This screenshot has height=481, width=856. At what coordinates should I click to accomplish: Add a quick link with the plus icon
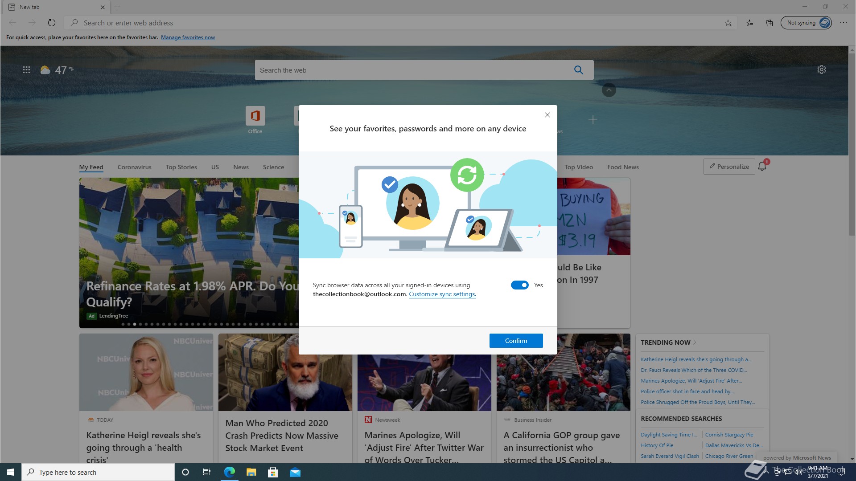tap(593, 120)
